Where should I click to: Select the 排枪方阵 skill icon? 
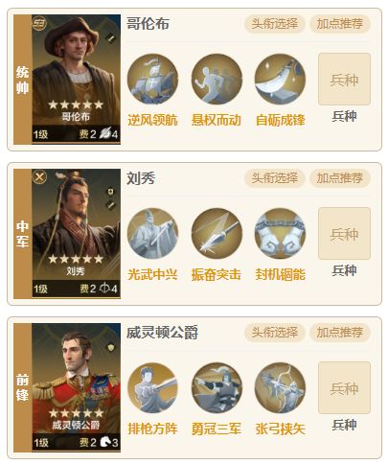click(x=152, y=388)
